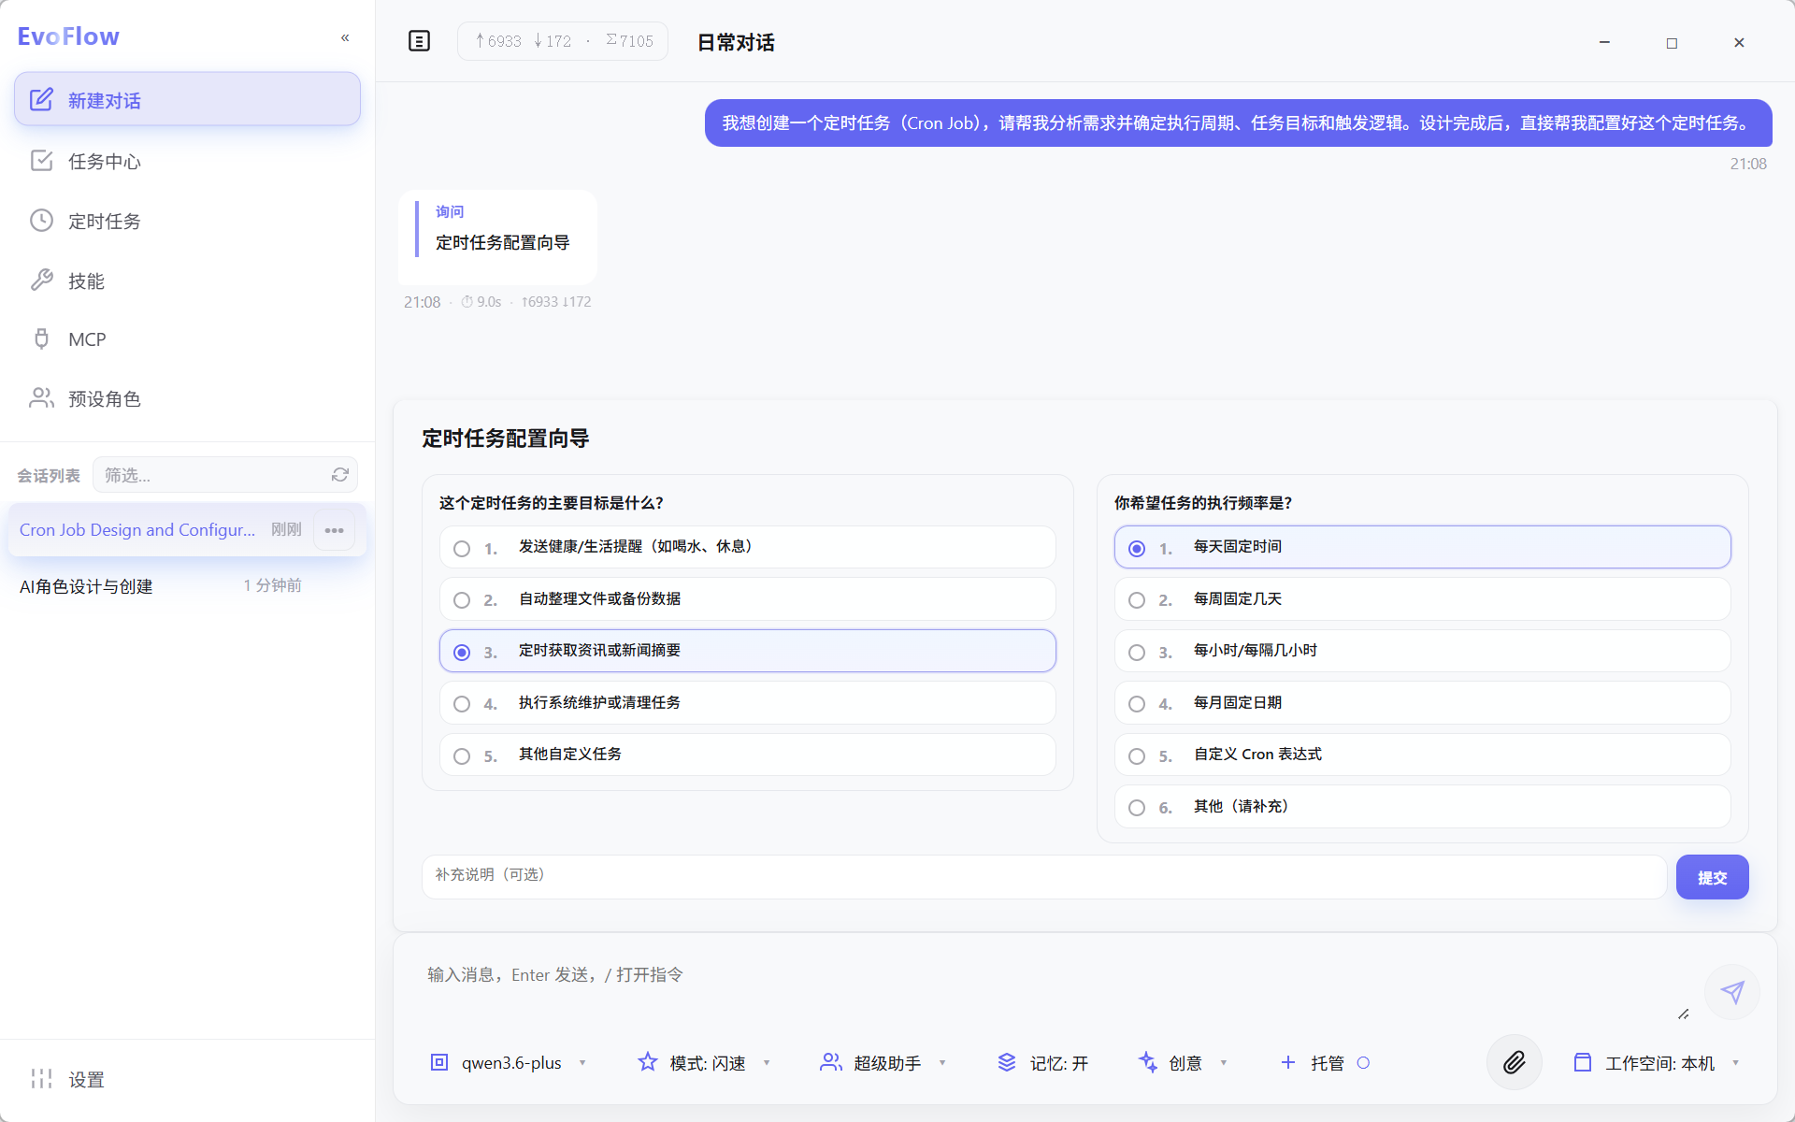The height and width of the screenshot is (1122, 1795).
Task: Select goal option 发送健康/生活提醒
Action: pyautogui.click(x=748, y=547)
